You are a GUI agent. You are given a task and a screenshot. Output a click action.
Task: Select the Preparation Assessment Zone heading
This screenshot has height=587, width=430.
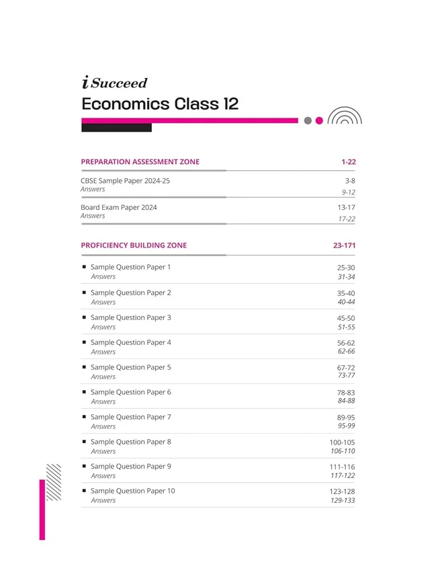coord(140,162)
